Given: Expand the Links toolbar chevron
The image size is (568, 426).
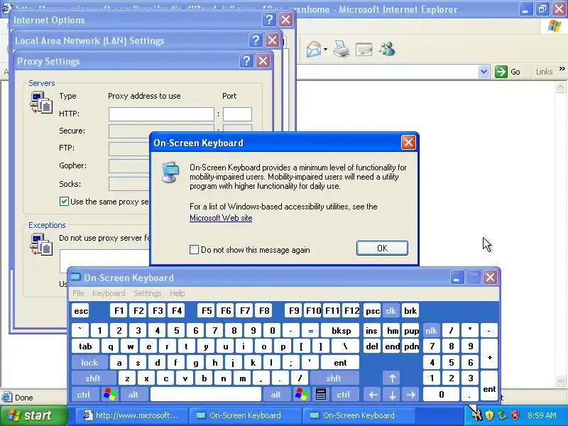Looking at the screenshot, I should click(x=562, y=68).
